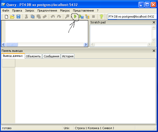
Task: Open help with question mark icon
Action: [101, 17]
